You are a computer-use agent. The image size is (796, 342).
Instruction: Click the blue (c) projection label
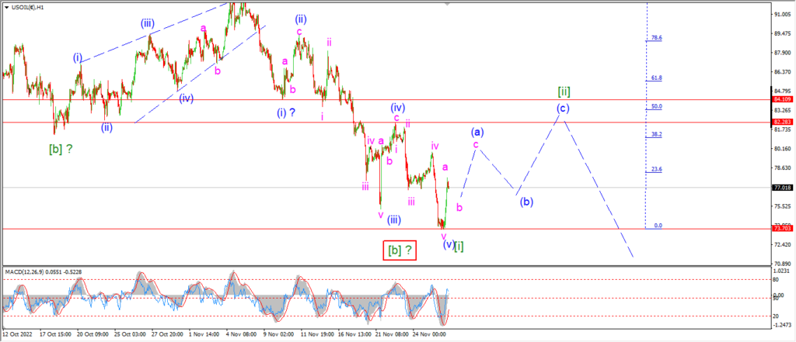pyautogui.click(x=561, y=108)
